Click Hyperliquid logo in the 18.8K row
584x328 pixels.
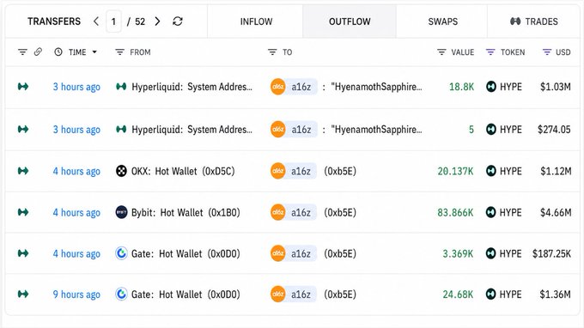tap(121, 87)
